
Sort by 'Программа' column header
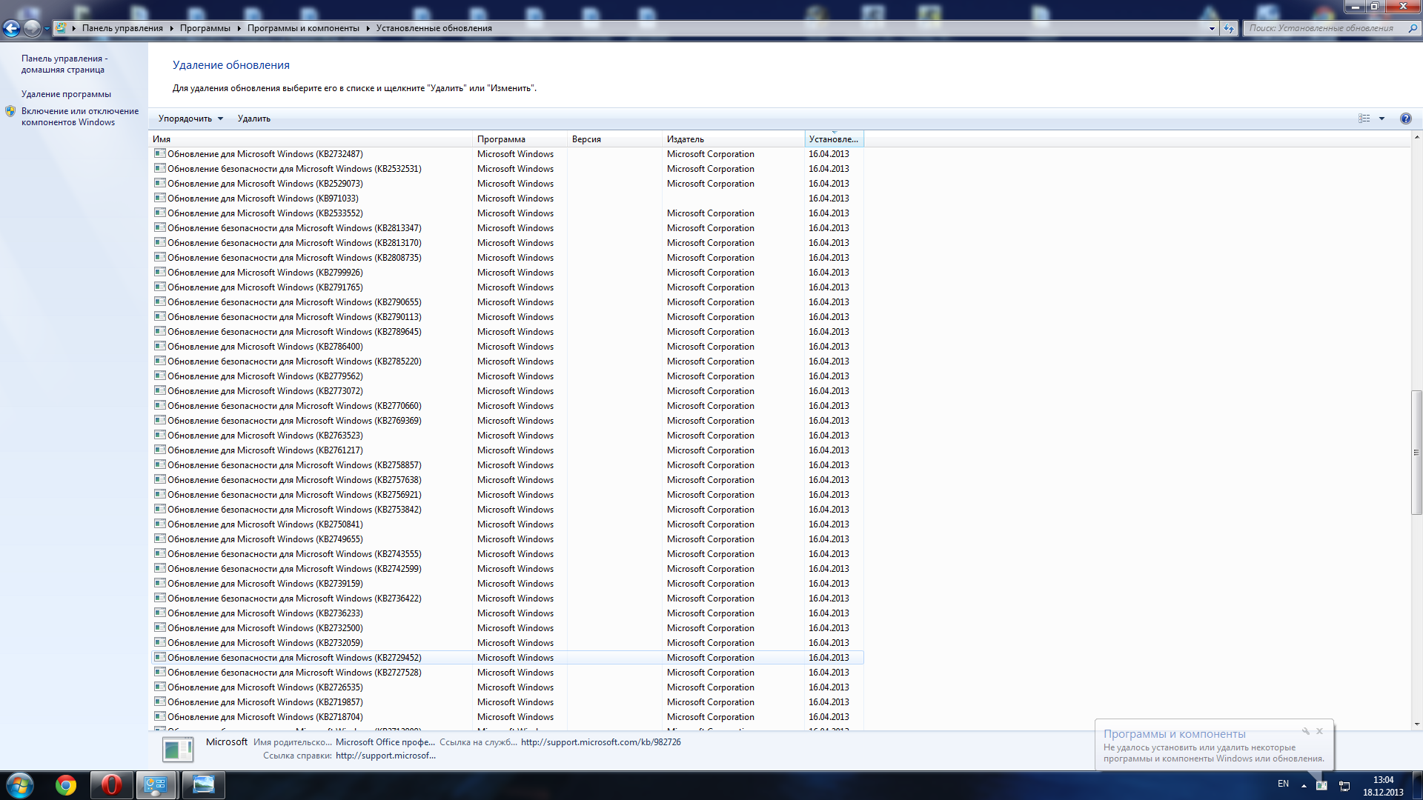tap(520, 139)
